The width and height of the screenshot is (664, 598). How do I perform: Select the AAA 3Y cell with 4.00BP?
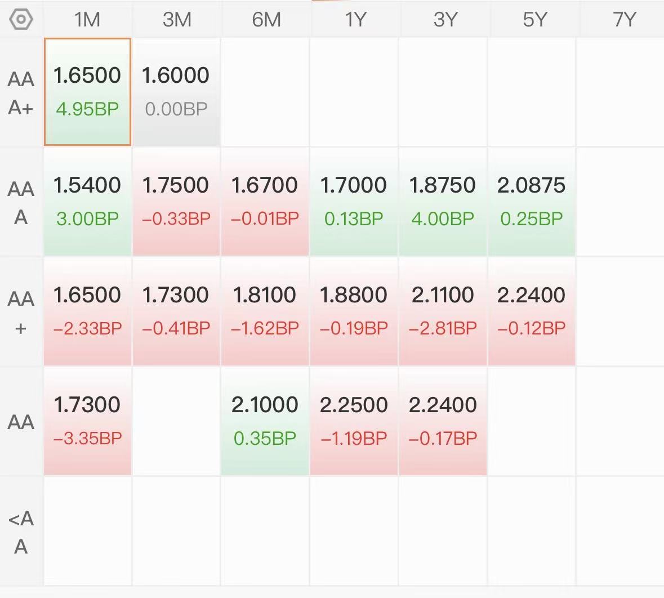(443, 202)
